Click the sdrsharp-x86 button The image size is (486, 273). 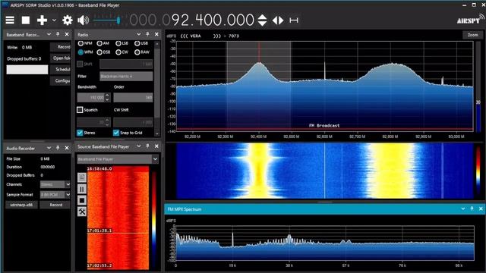21,205
